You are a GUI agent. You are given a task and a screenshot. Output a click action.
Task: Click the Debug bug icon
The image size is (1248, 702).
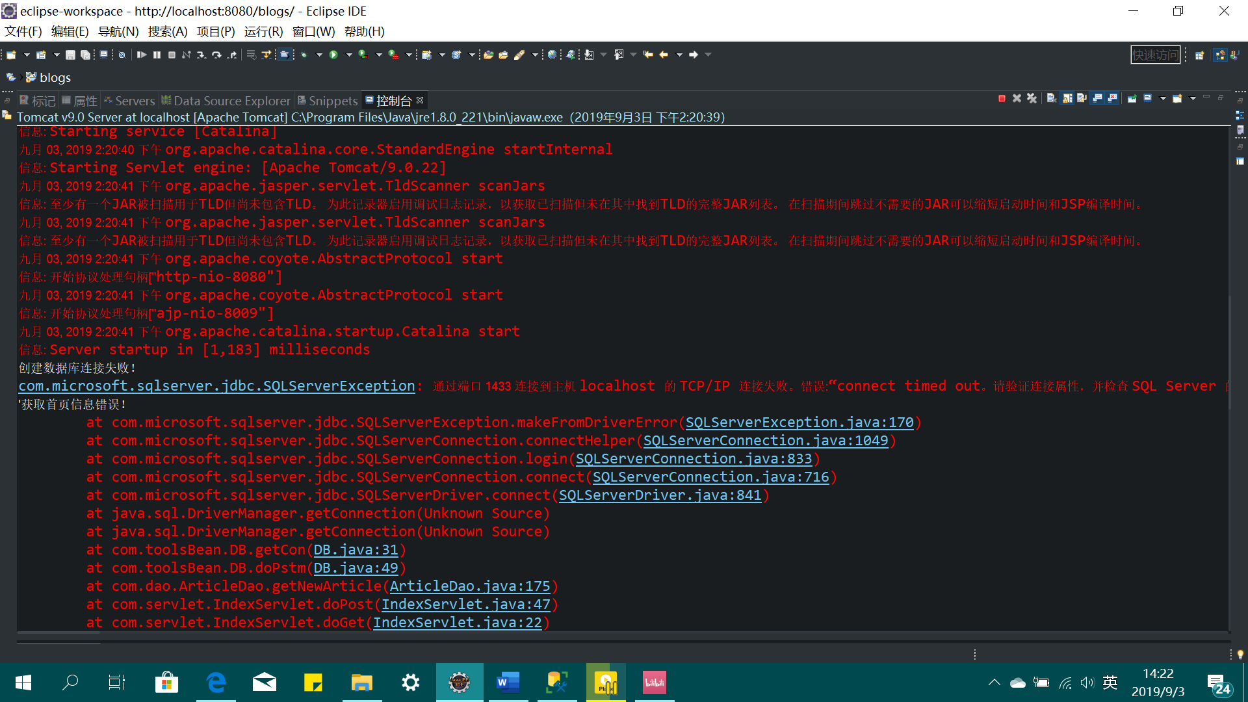[304, 55]
